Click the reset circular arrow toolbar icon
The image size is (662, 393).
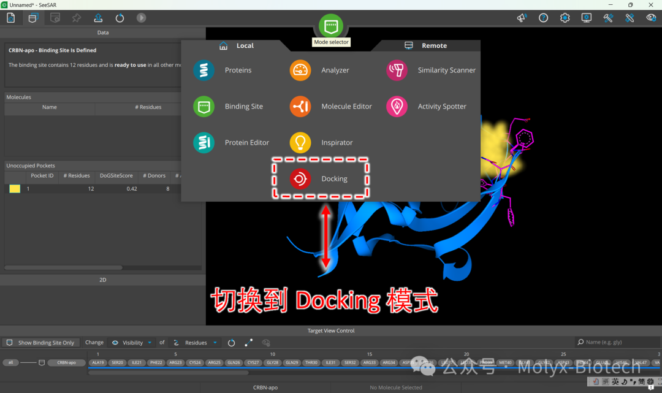click(x=120, y=18)
